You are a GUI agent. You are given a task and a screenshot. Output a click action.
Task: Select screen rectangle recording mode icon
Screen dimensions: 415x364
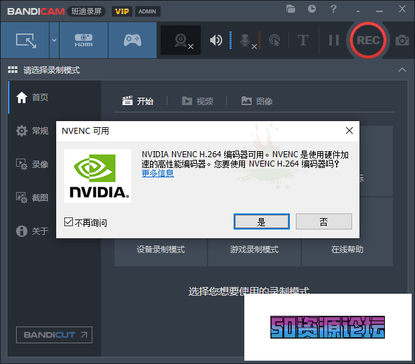(x=26, y=40)
